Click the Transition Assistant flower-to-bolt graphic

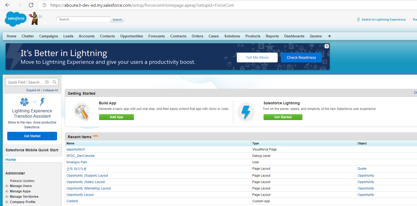32,102
